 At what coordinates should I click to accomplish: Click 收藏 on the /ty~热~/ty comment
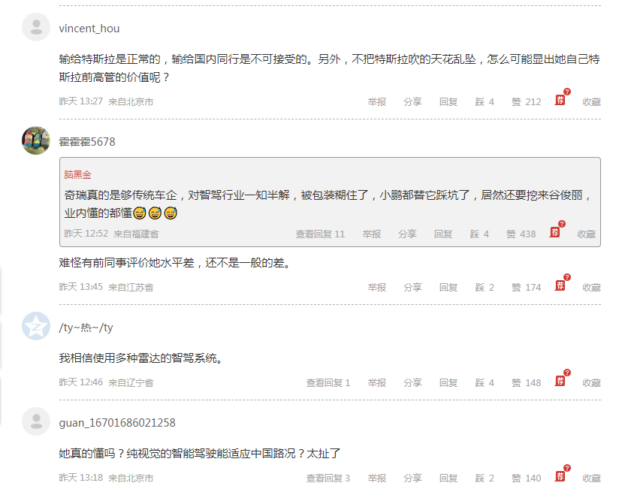pyautogui.click(x=591, y=383)
